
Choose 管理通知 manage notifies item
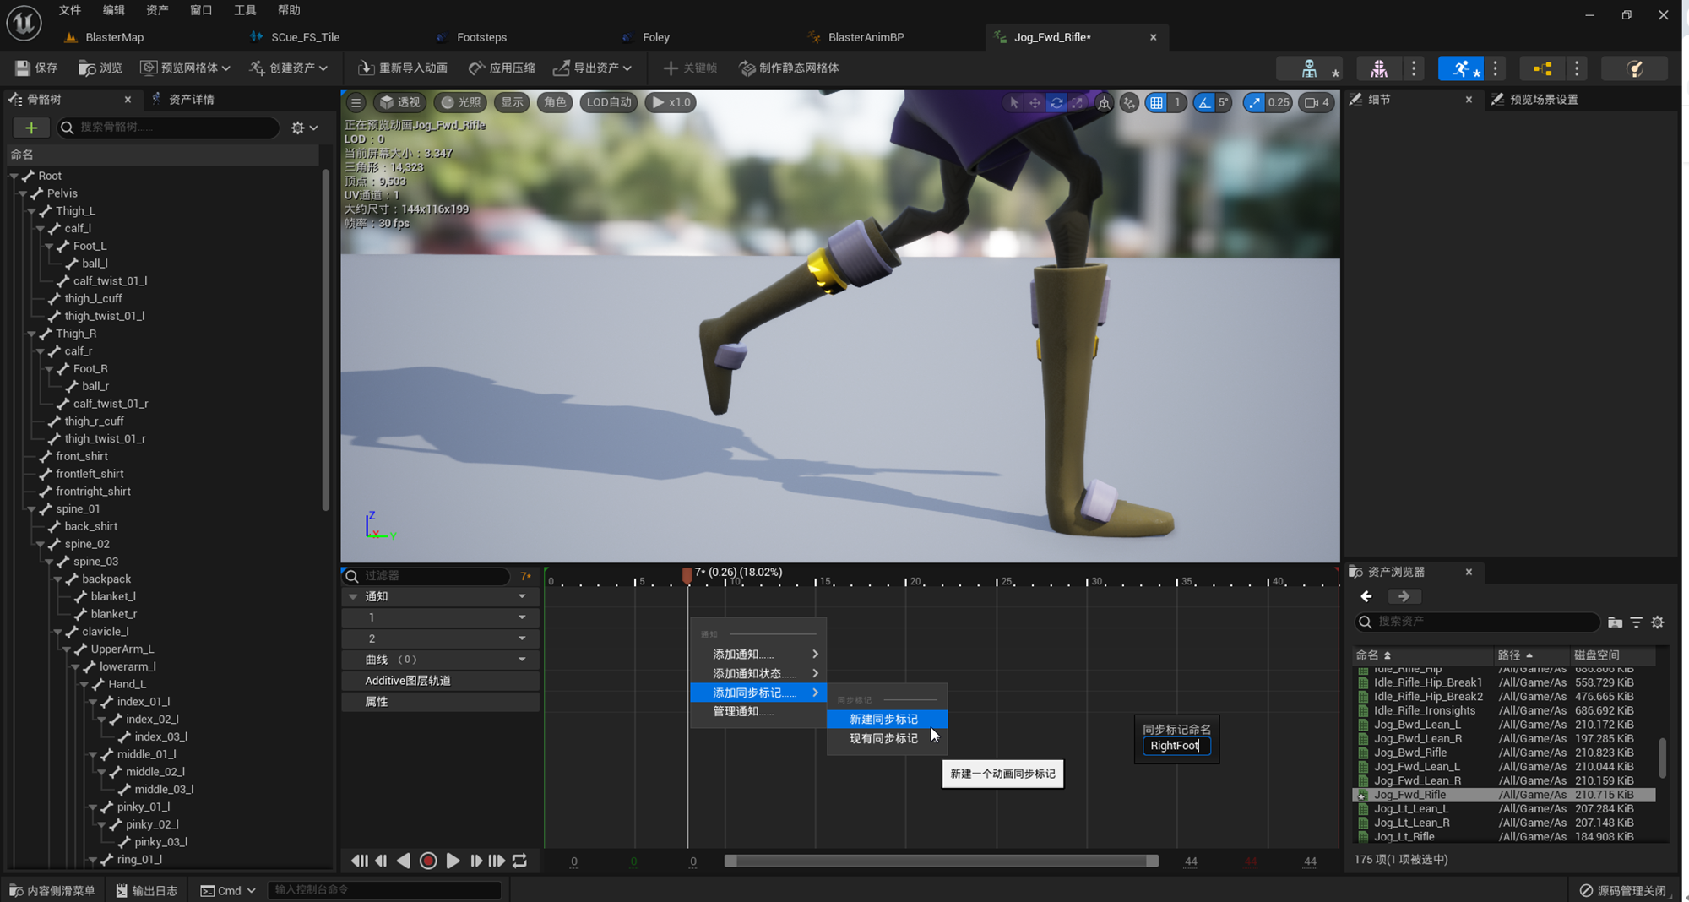click(758, 711)
